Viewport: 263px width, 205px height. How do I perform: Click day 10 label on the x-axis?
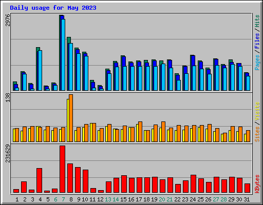85,199
